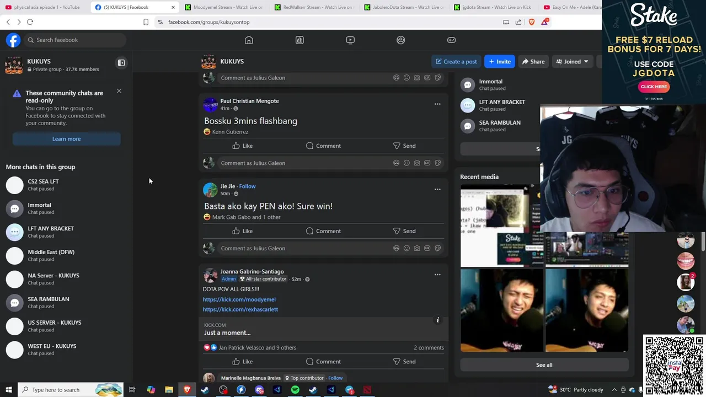Image resolution: width=706 pixels, height=397 pixels.
Task: Click the browser address bar URL
Action: click(x=208, y=22)
